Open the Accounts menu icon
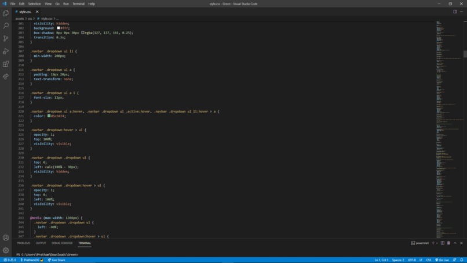Screen dimensions: 467x263 pyautogui.click(x=6, y=237)
